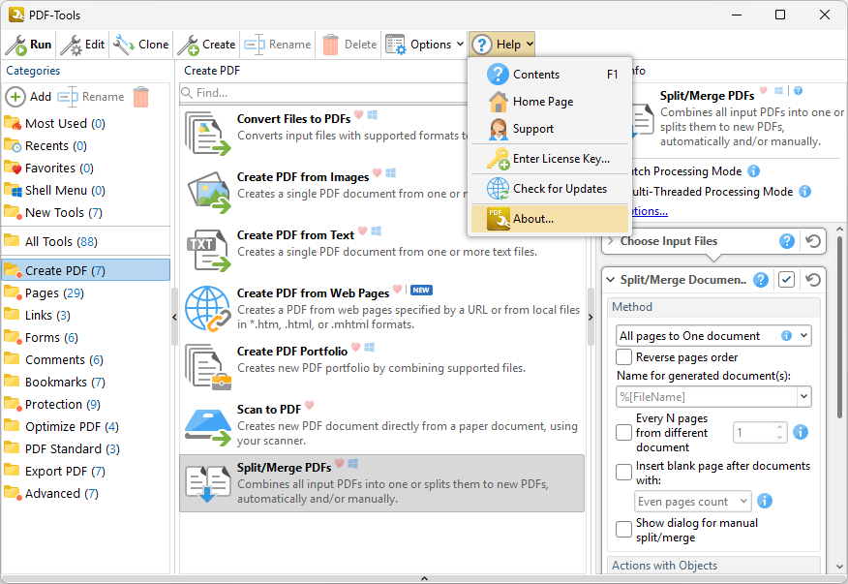
Task: Clone the selected tool
Action: tap(141, 45)
